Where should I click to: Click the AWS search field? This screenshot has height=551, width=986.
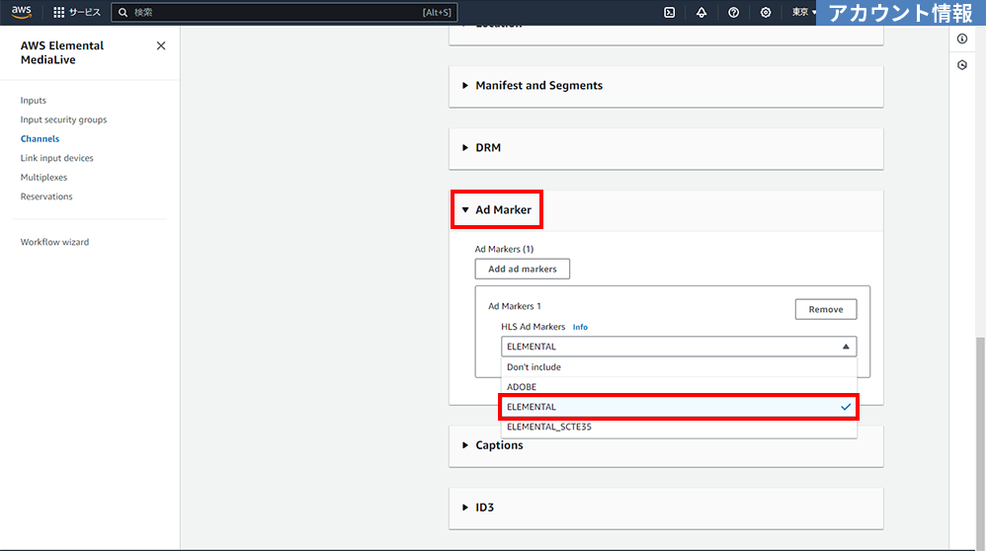click(x=285, y=12)
